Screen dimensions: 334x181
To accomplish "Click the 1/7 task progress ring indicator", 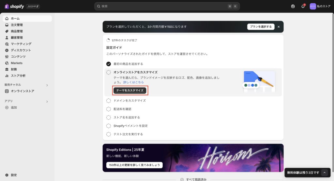I will click(x=108, y=40).
